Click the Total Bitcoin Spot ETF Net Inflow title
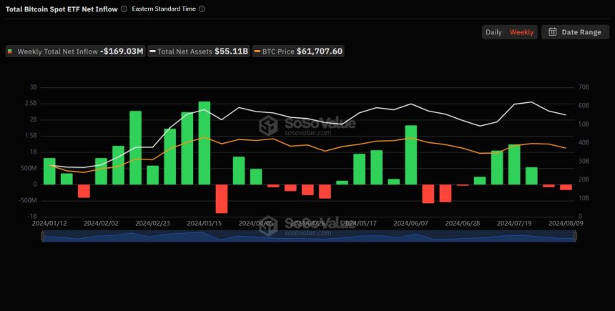615x311 pixels. [61, 9]
